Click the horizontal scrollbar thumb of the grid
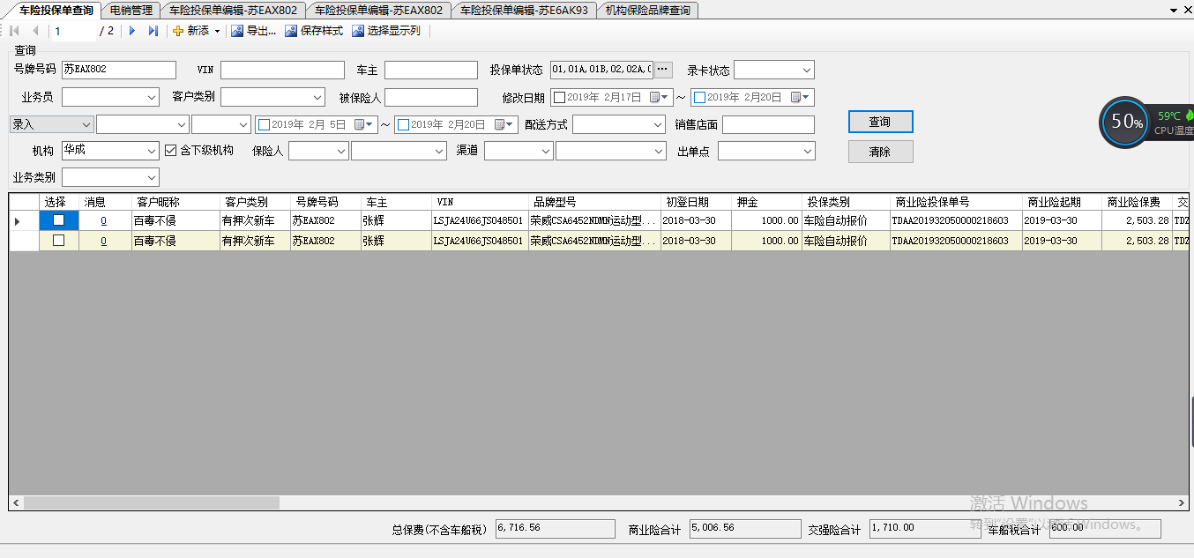Viewport: 1194px width, 558px height. pos(150,502)
